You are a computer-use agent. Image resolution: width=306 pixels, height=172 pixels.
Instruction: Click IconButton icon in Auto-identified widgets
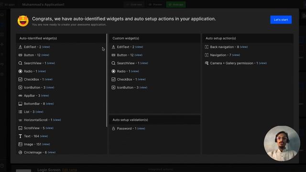(20, 87)
